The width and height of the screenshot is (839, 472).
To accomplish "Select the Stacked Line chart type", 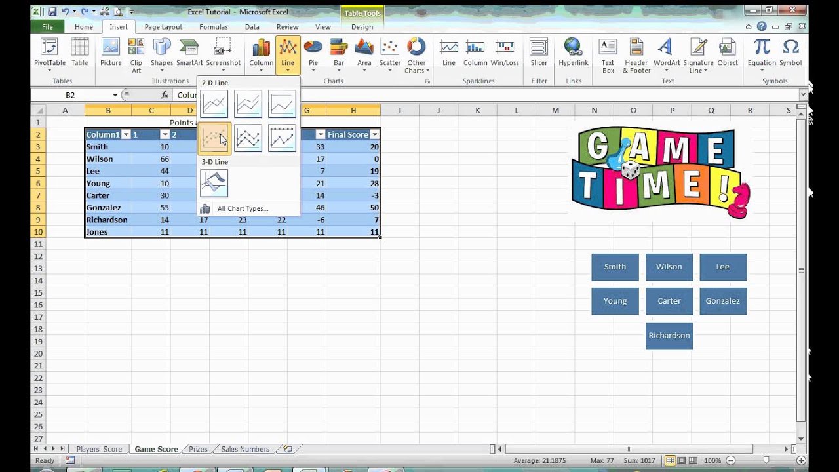I will [x=248, y=104].
